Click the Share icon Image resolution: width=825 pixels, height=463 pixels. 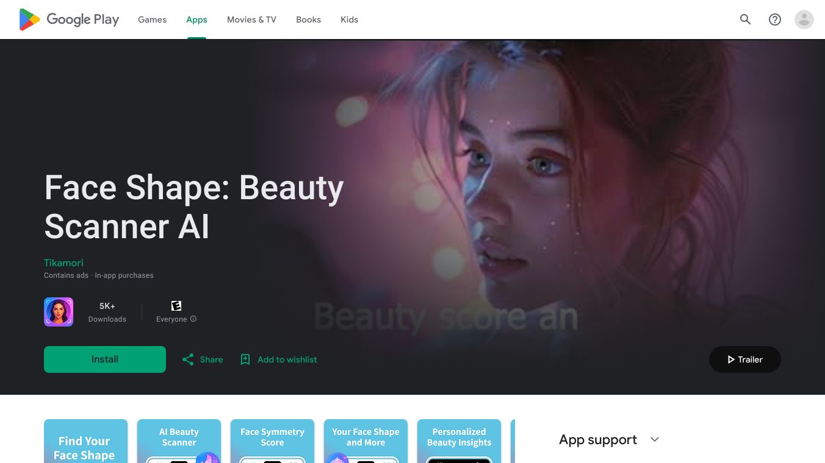(x=188, y=359)
